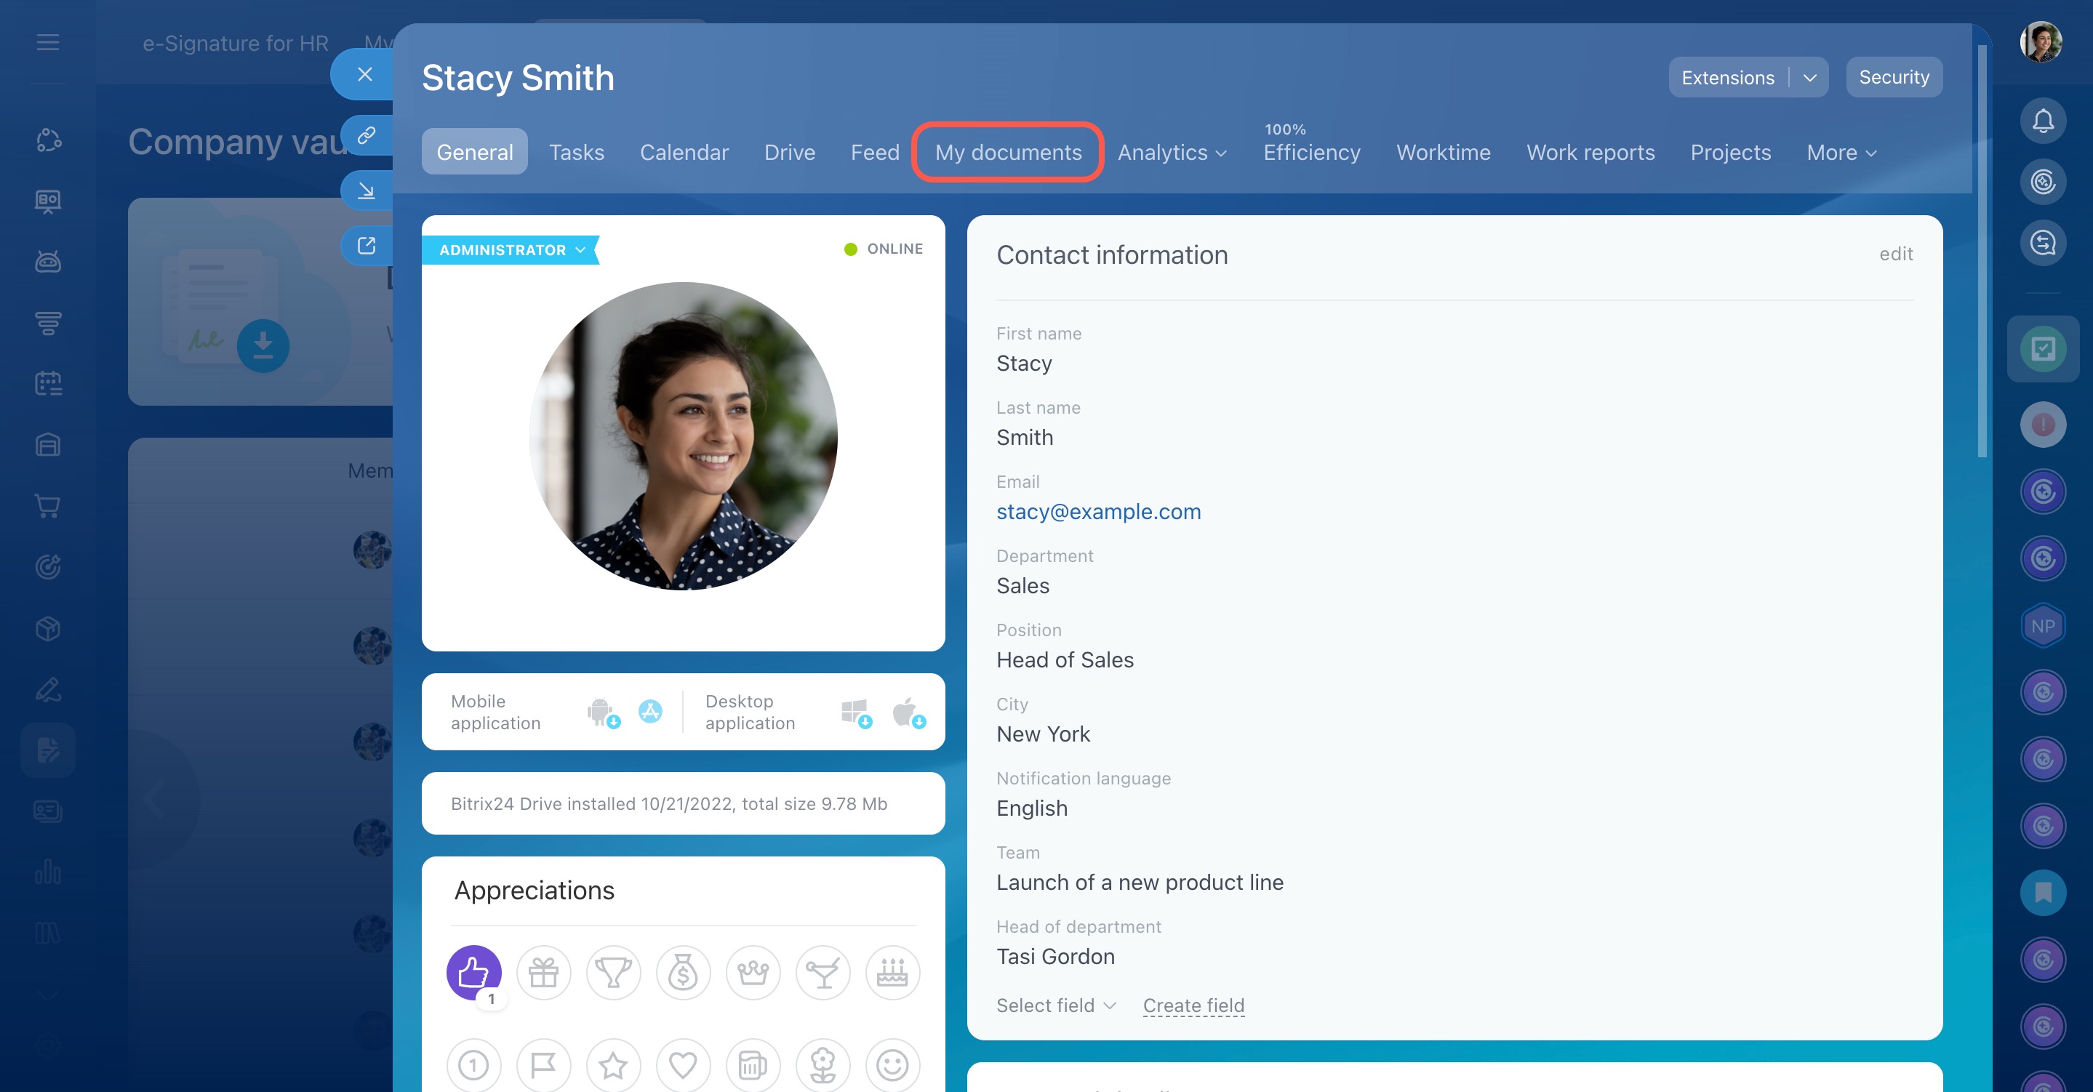Download the Android mobile app

pos(603,712)
